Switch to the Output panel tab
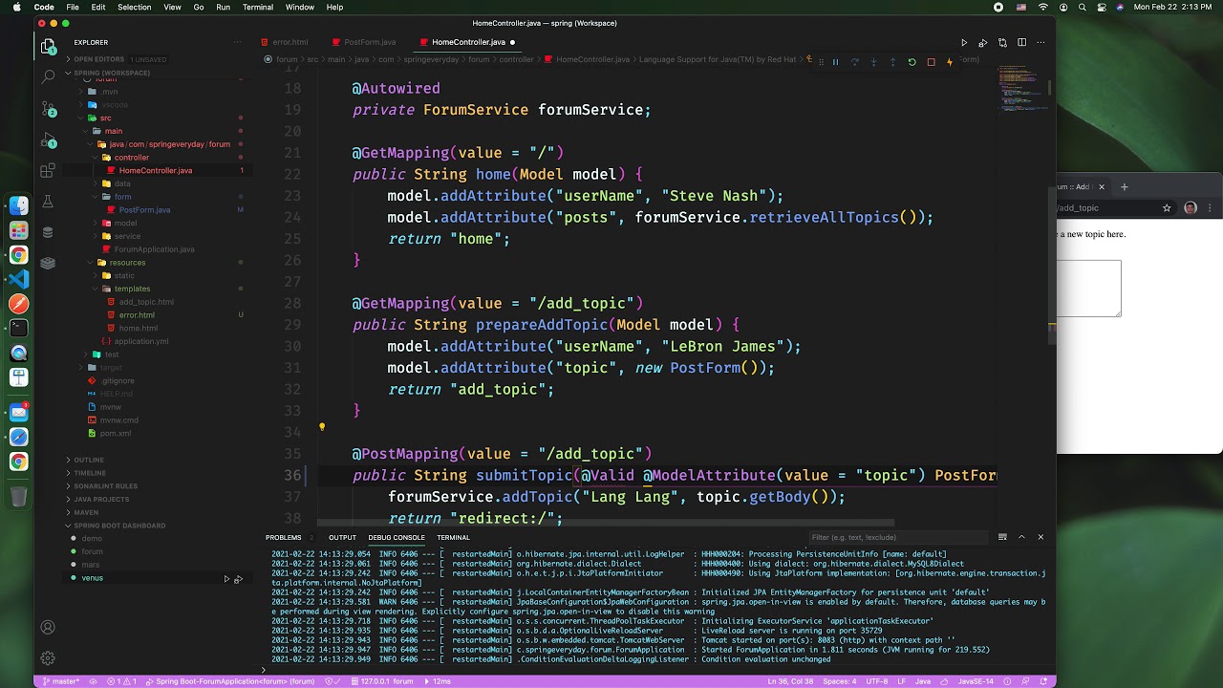This screenshot has height=688, width=1223. (x=342, y=537)
